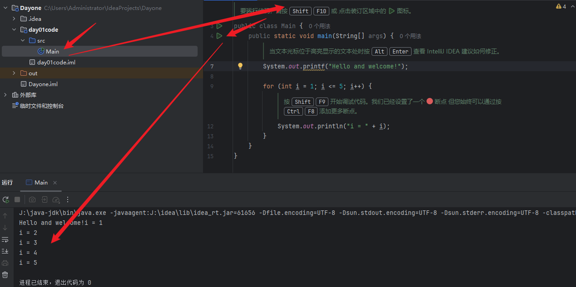Click the up-arrow stack trace icon
The image size is (576, 287).
click(5, 216)
